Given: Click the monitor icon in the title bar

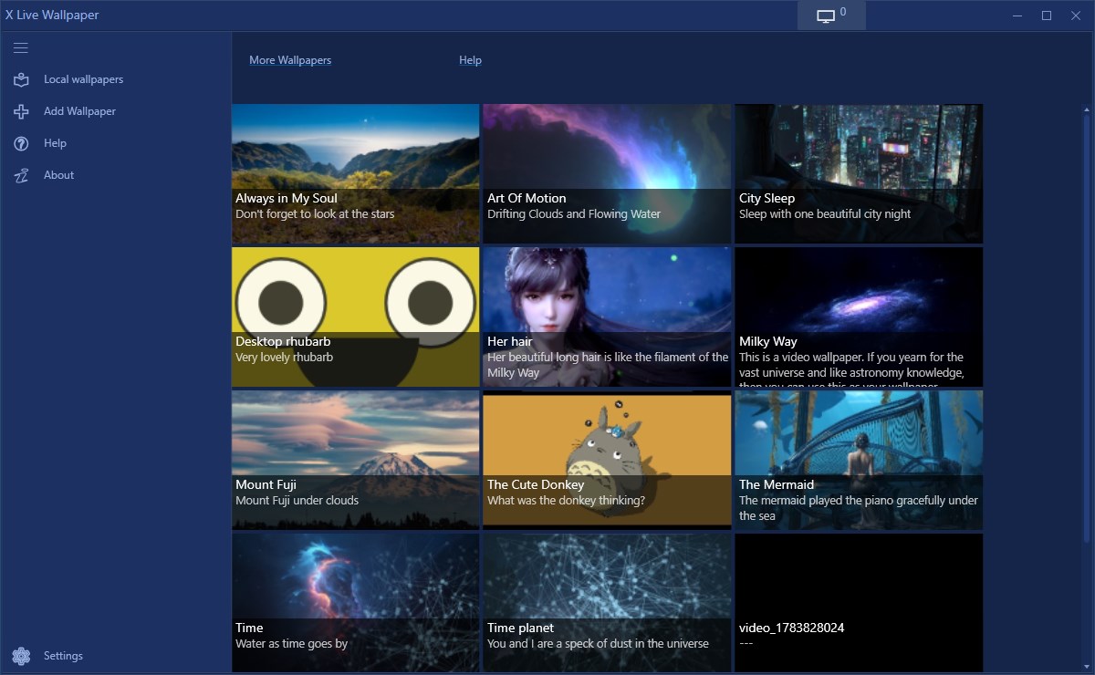Looking at the screenshot, I should pyautogui.click(x=826, y=16).
